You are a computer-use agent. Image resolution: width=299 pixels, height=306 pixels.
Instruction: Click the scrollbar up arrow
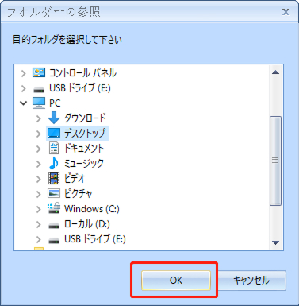pos(275,72)
